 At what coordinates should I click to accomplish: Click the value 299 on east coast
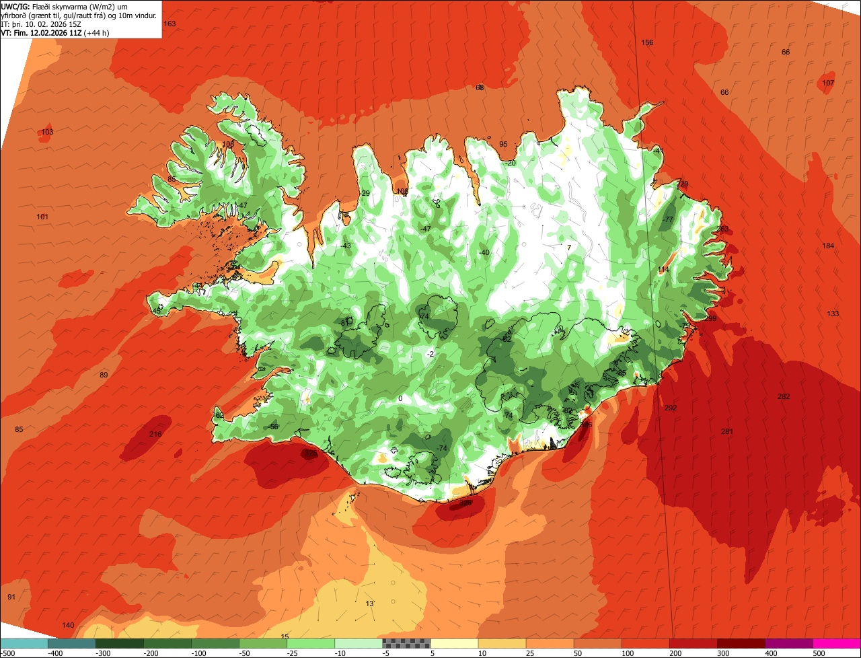point(710,318)
